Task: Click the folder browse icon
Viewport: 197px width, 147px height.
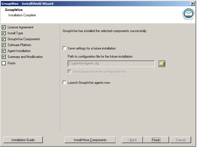Action: point(162,64)
